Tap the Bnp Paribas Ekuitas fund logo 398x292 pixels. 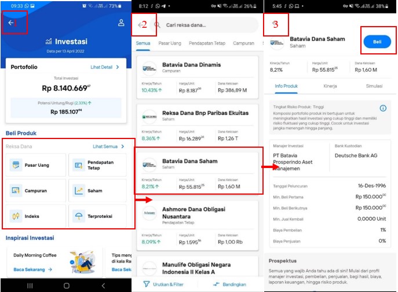[149, 117]
